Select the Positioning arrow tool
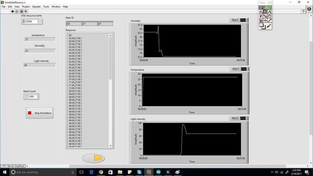This screenshot has height=176, width=313. [265, 12]
